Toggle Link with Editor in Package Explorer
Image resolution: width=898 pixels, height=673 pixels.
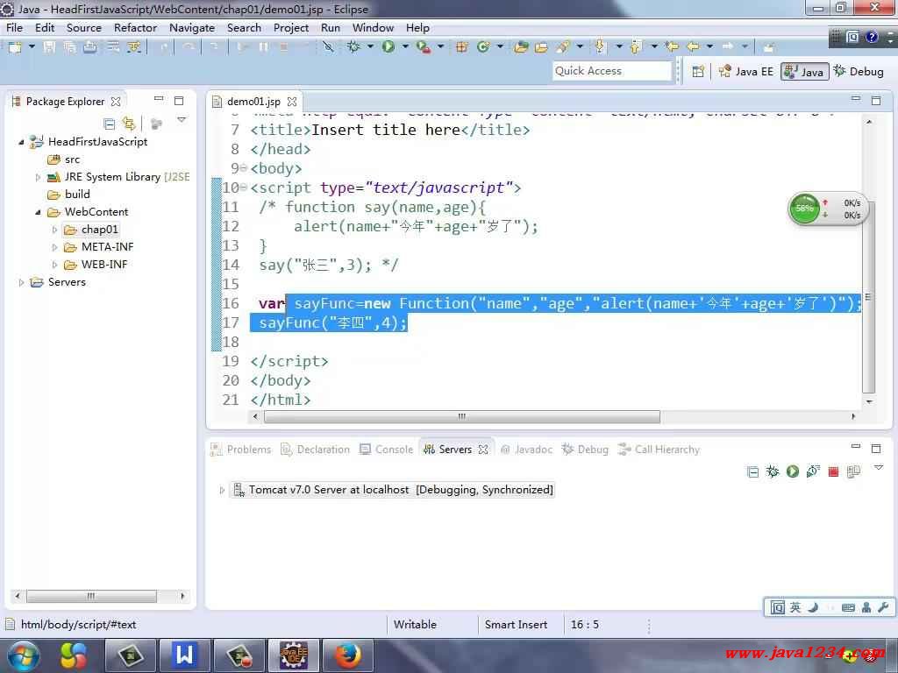(x=129, y=124)
